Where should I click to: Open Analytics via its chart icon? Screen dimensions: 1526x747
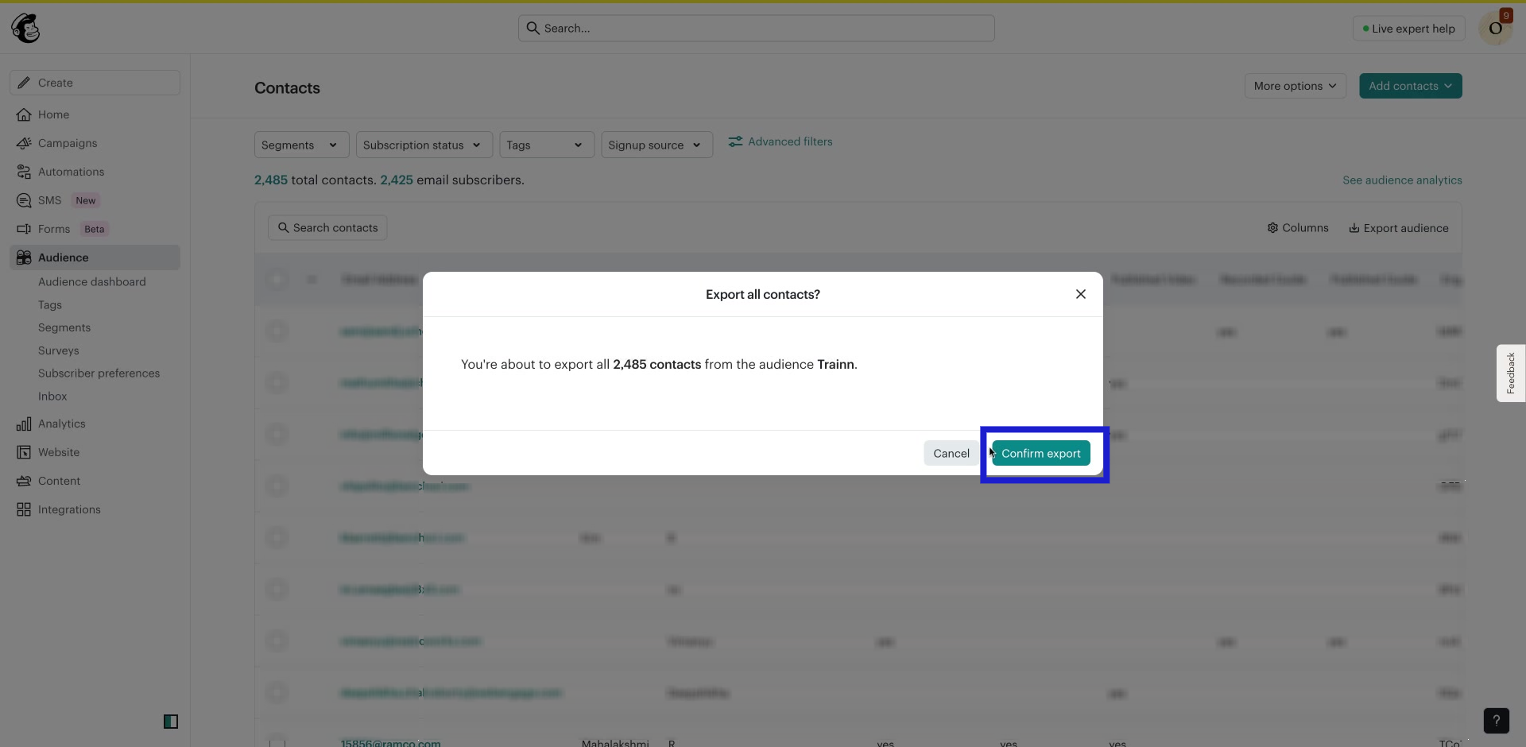coord(25,424)
